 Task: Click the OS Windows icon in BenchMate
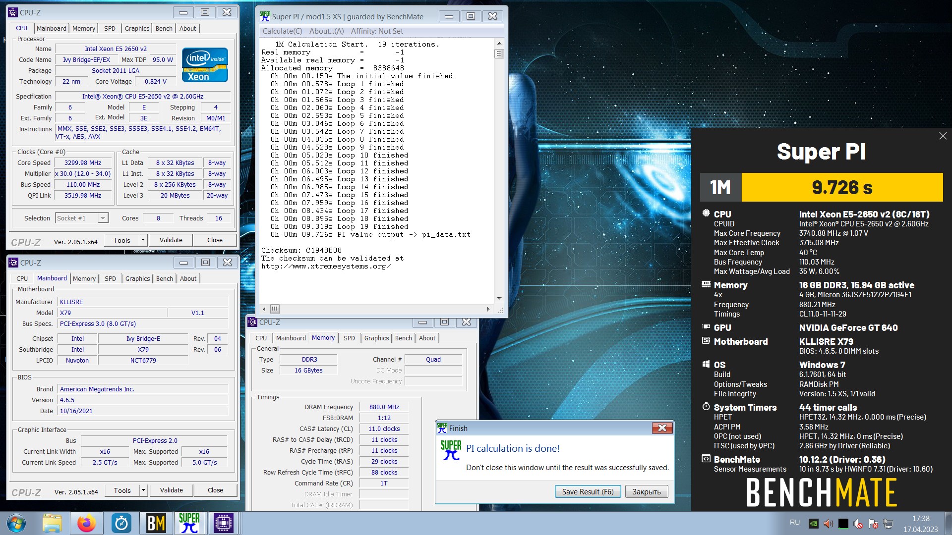(x=706, y=364)
